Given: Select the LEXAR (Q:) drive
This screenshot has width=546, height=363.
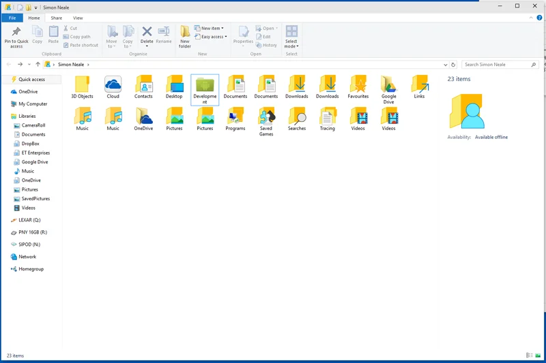Looking at the screenshot, I should click(x=29, y=220).
